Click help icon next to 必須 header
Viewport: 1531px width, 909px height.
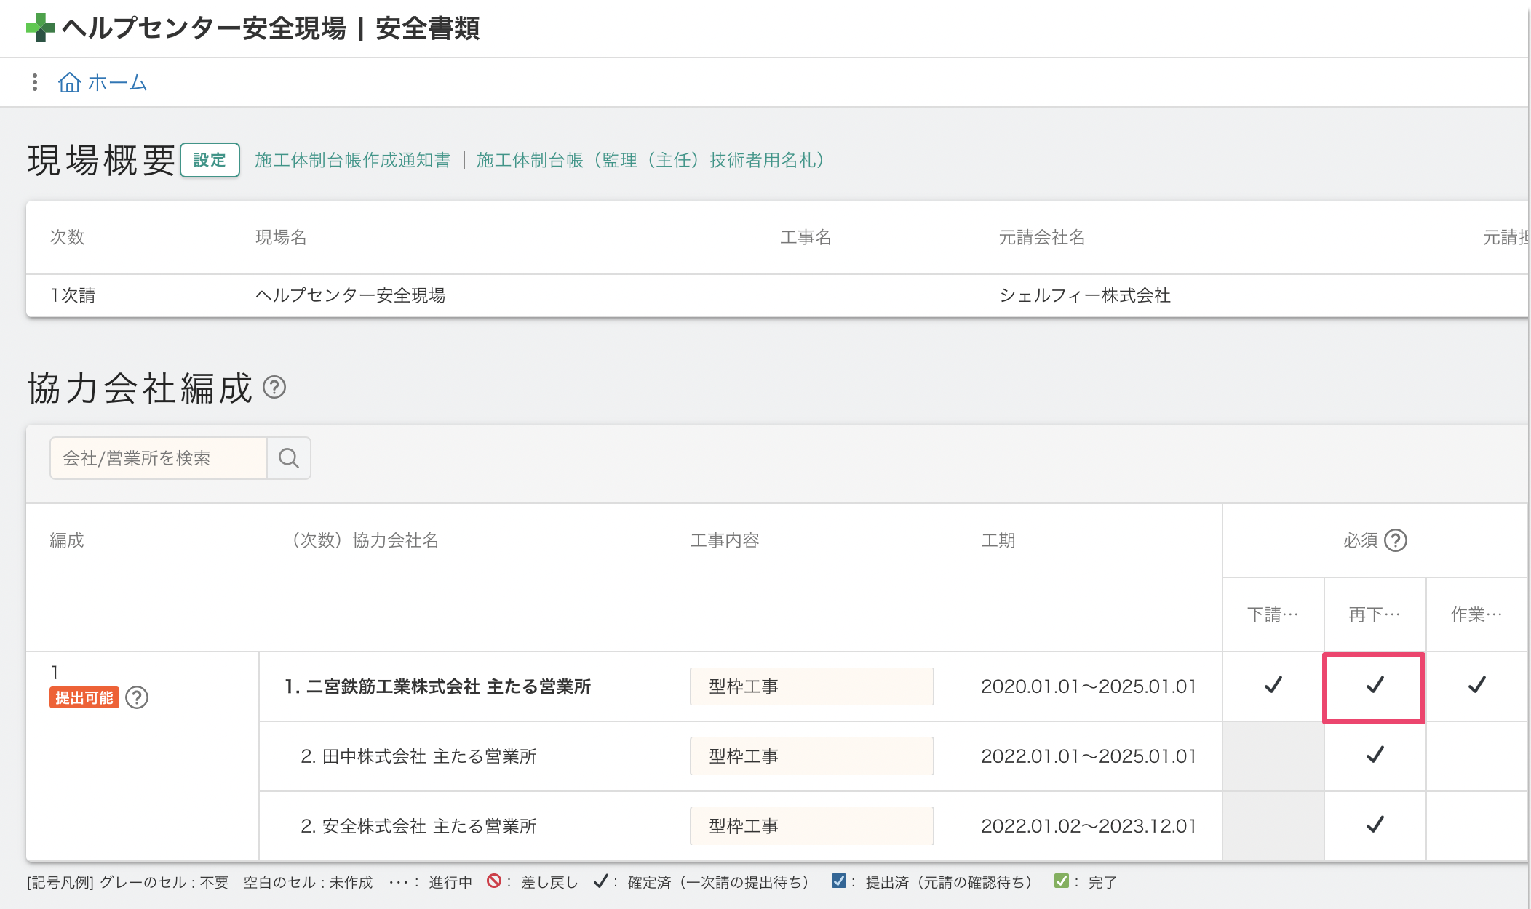click(1395, 540)
